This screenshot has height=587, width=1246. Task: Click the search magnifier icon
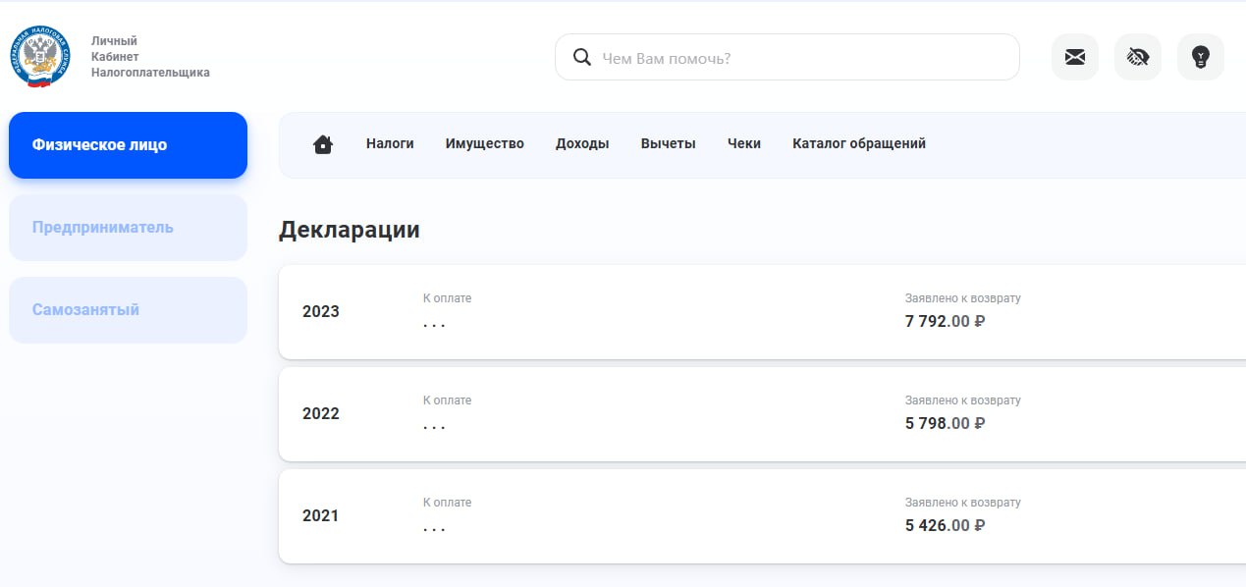click(x=581, y=57)
